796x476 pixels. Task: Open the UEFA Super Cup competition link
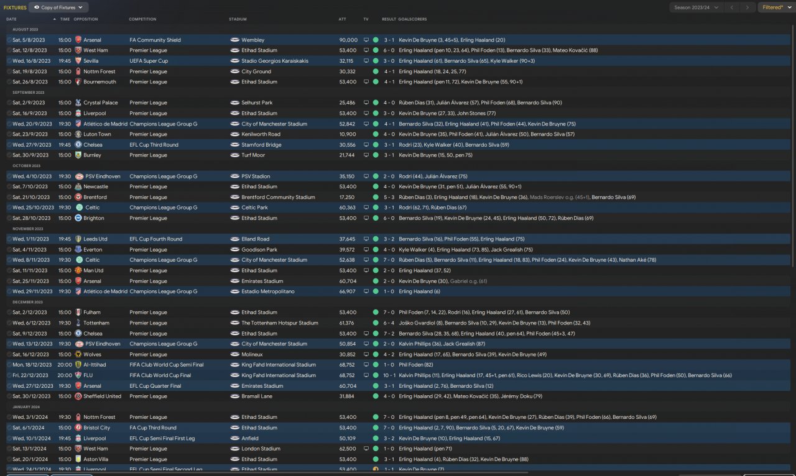point(148,61)
